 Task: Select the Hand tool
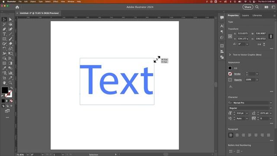pyautogui.click(x=4, y=83)
